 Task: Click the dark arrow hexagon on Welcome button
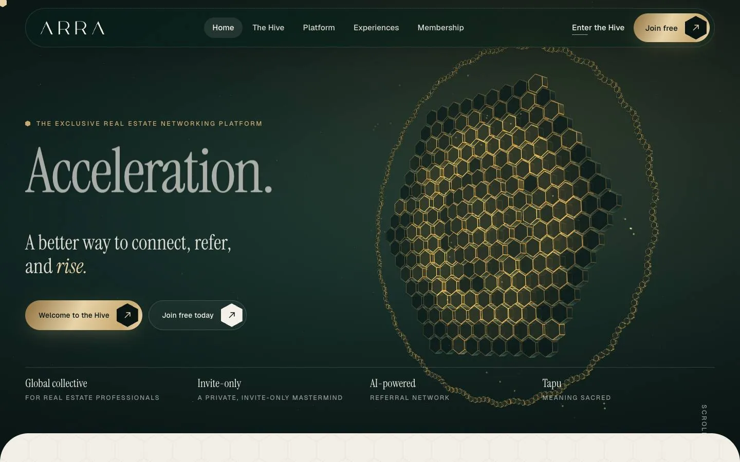click(x=127, y=315)
